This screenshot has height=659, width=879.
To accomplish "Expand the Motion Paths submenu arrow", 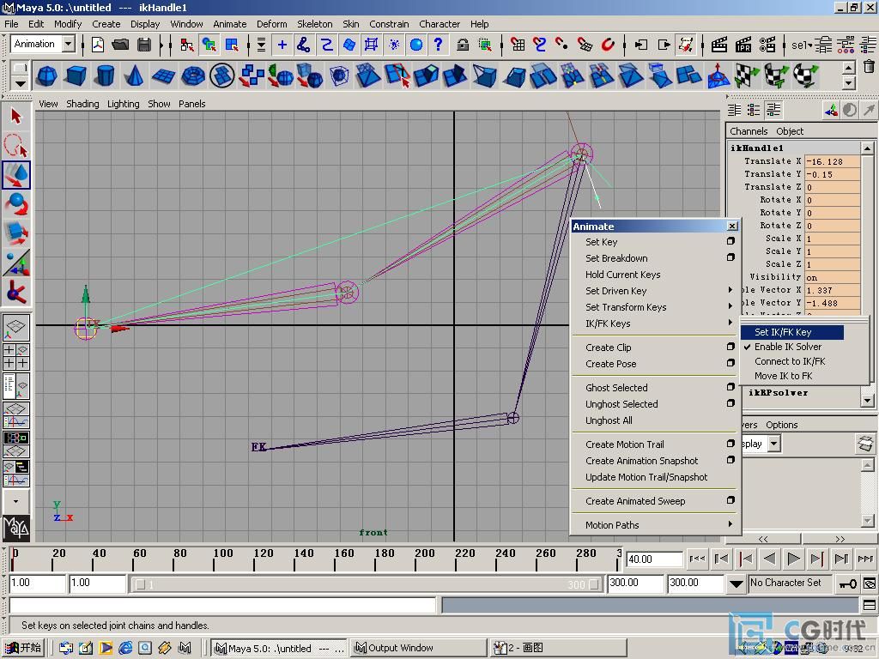I will pos(730,524).
